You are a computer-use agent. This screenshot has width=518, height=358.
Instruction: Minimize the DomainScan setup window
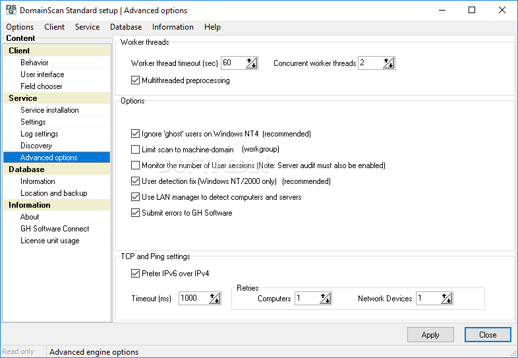pos(442,11)
